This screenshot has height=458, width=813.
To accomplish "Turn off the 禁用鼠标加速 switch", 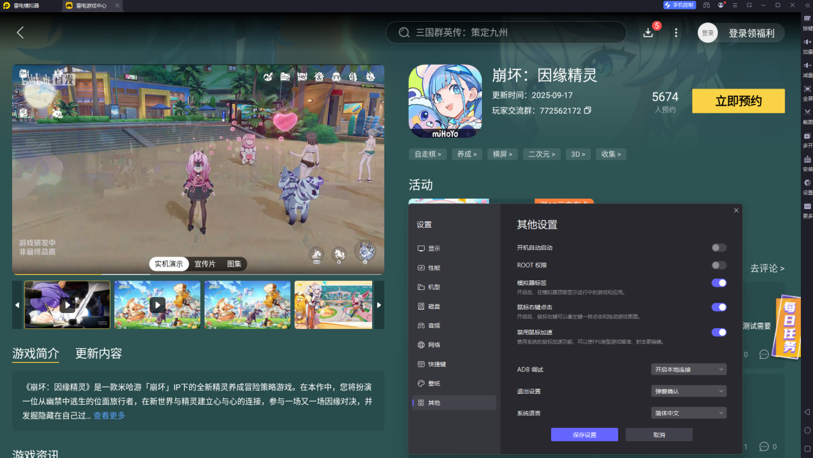I will pos(719,332).
